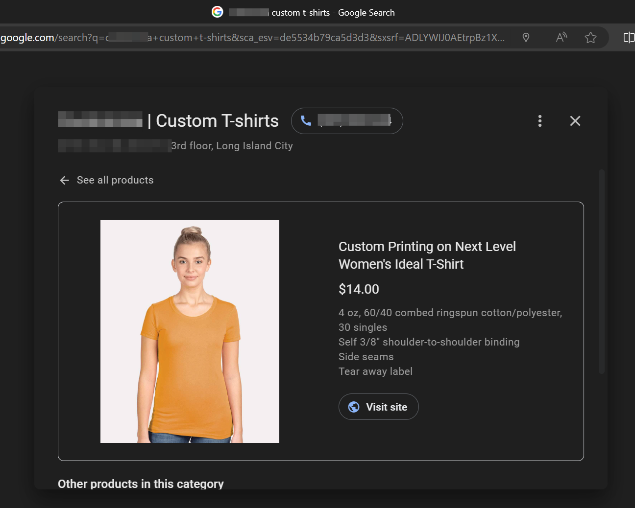The image size is (635, 508).
Task: Go back via See all products
Action: click(106, 180)
